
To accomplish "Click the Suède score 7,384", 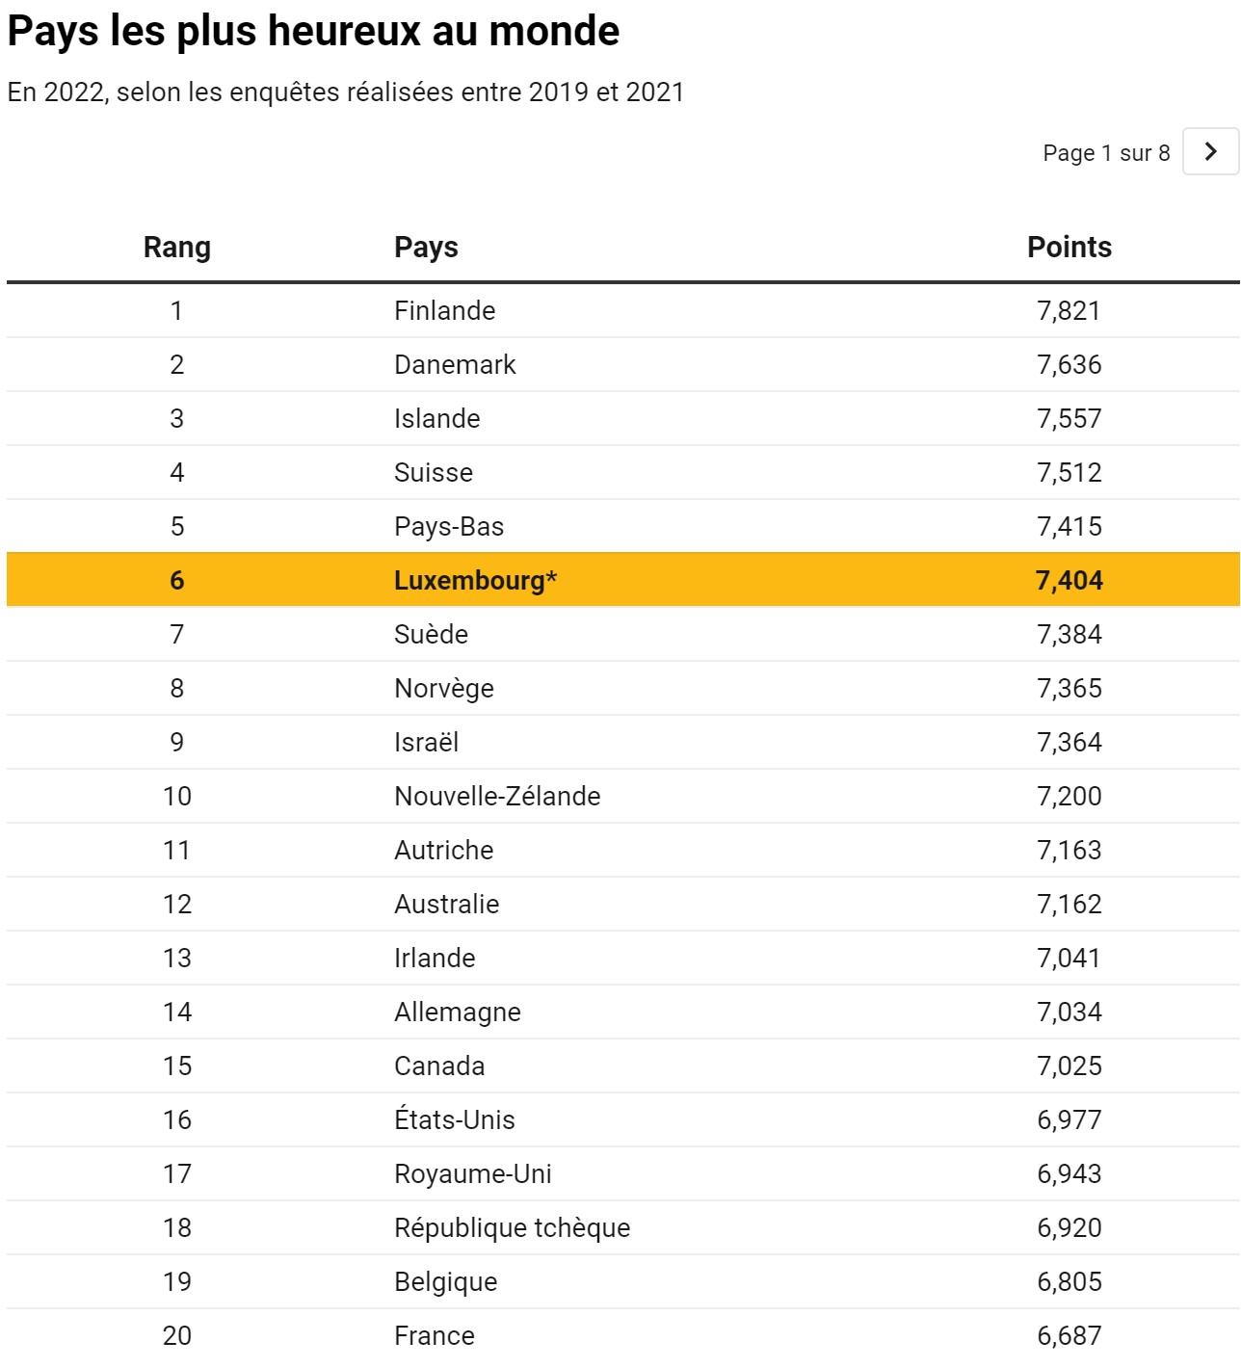I will coord(1069,634).
